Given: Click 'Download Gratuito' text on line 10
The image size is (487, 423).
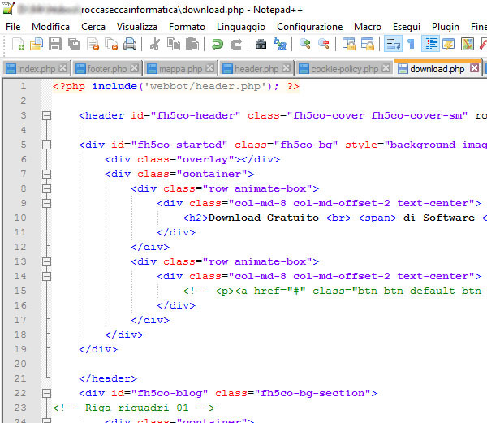Looking at the screenshot, I should pyautogui.click(x=263, y=218).
